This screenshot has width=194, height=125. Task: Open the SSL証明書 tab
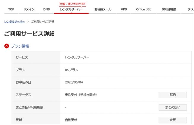click(169, 10)
